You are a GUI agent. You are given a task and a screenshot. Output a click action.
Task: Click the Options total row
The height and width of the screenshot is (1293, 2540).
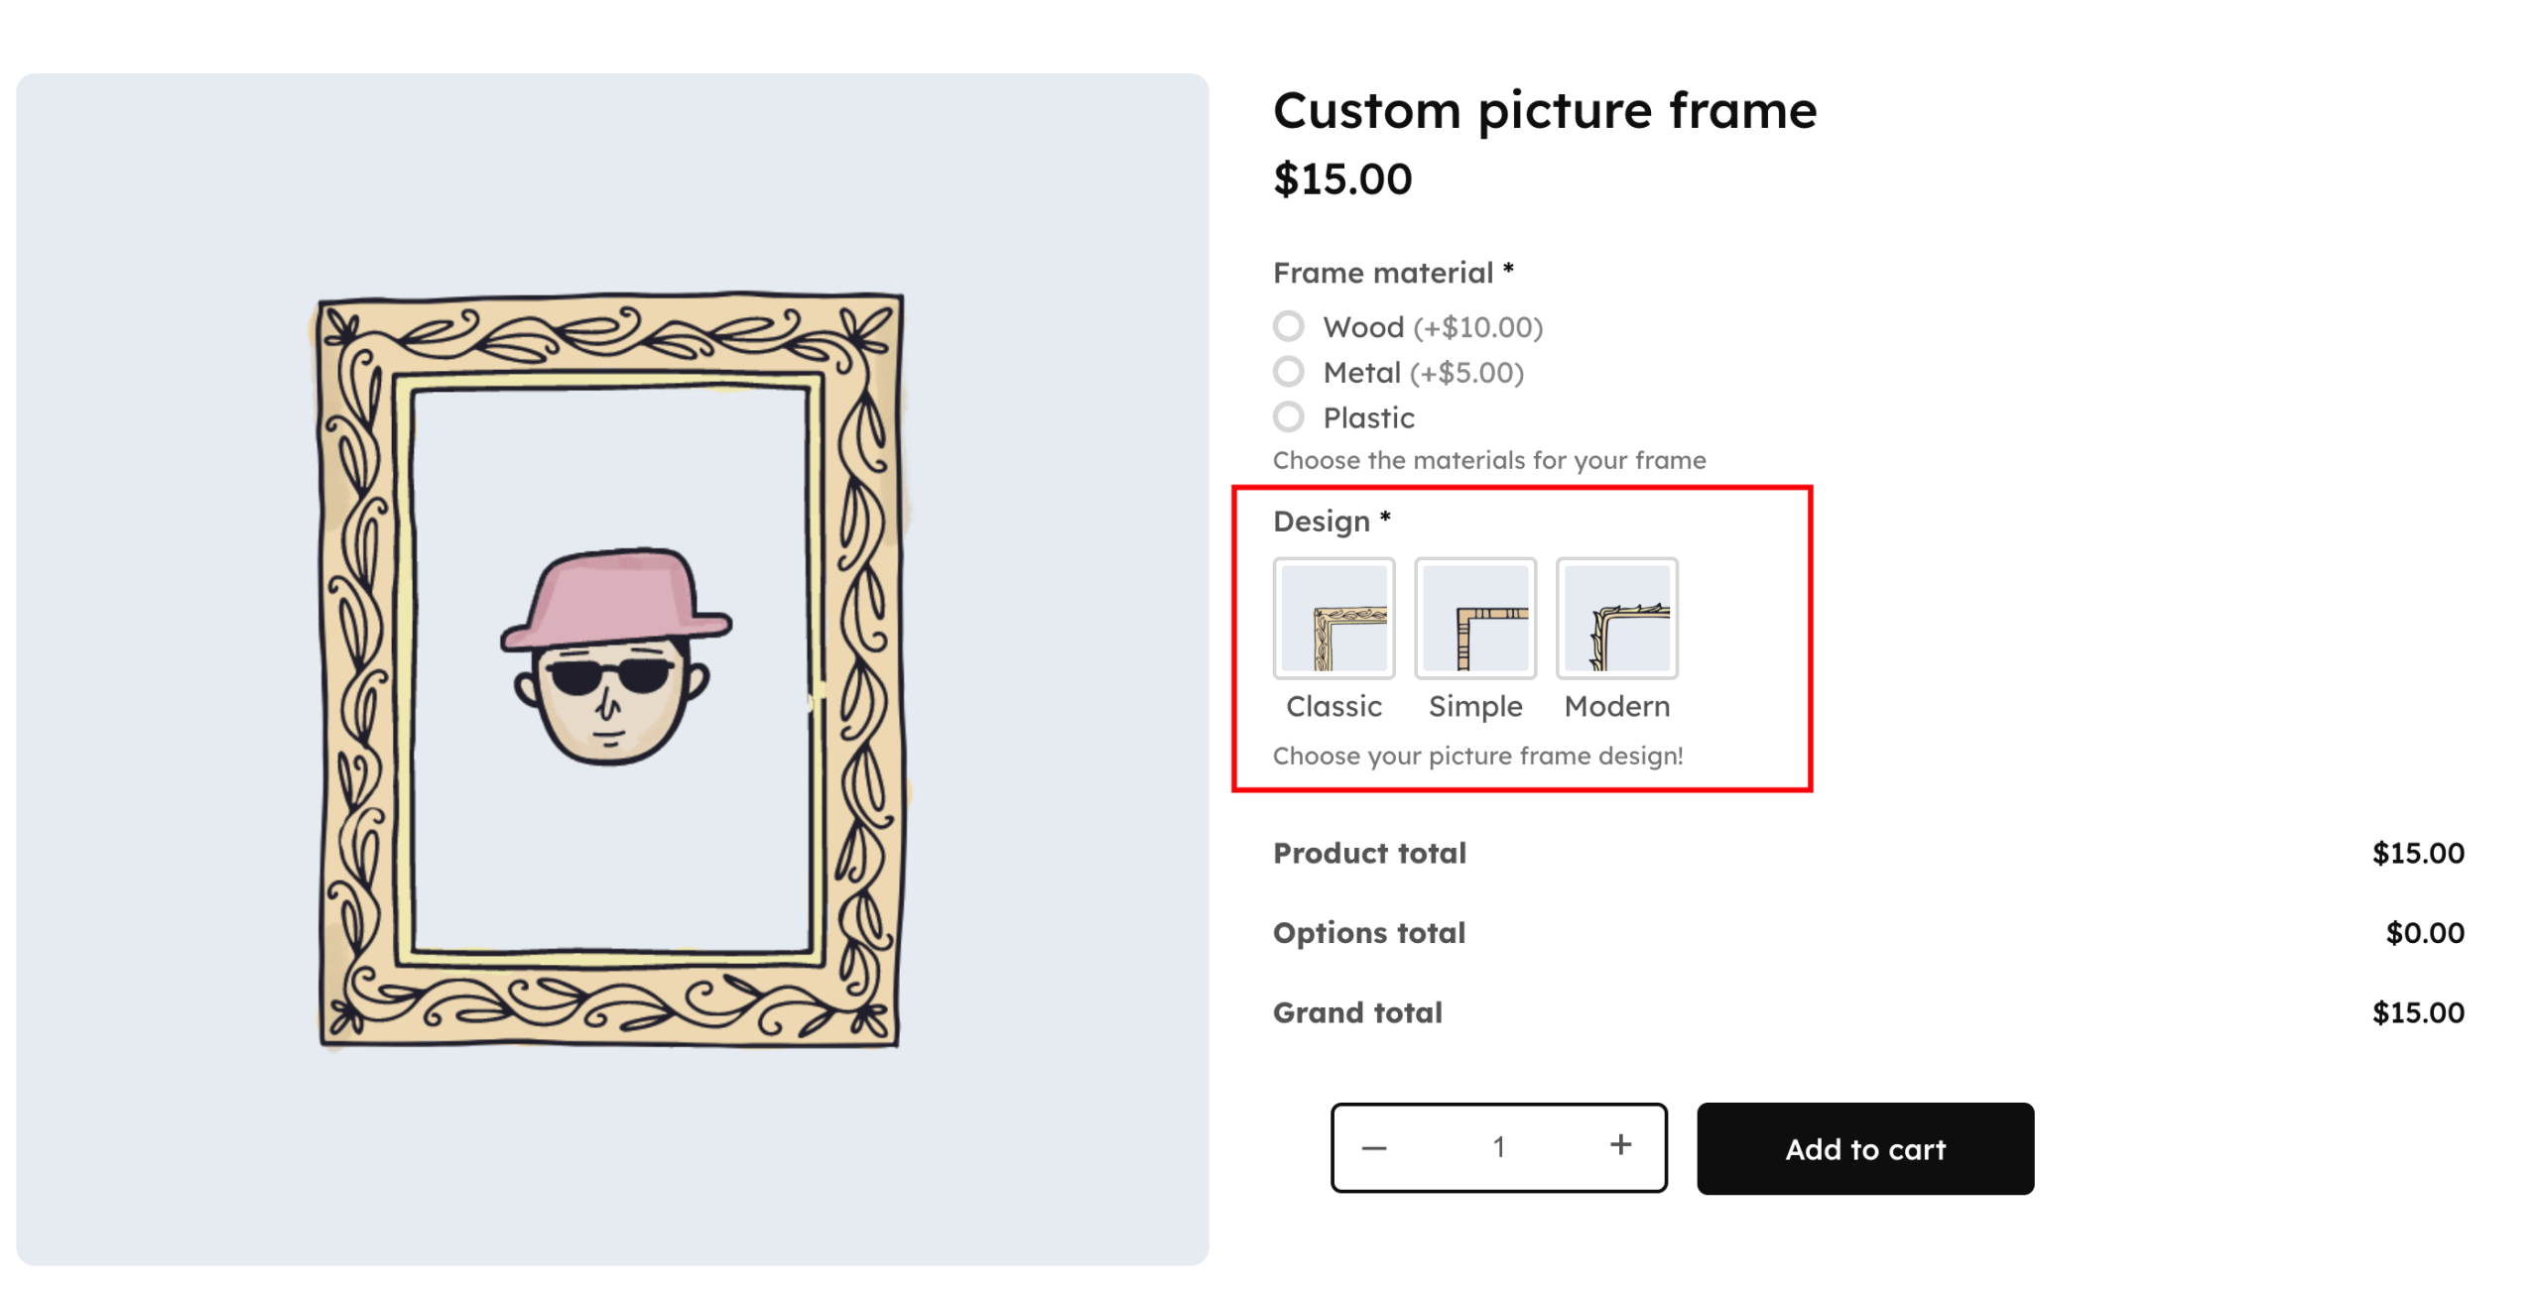pyautogui.click(x=1367, y=932)
